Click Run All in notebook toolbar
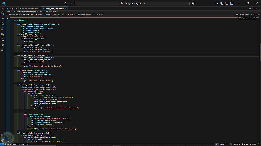 tap(39, 14)
